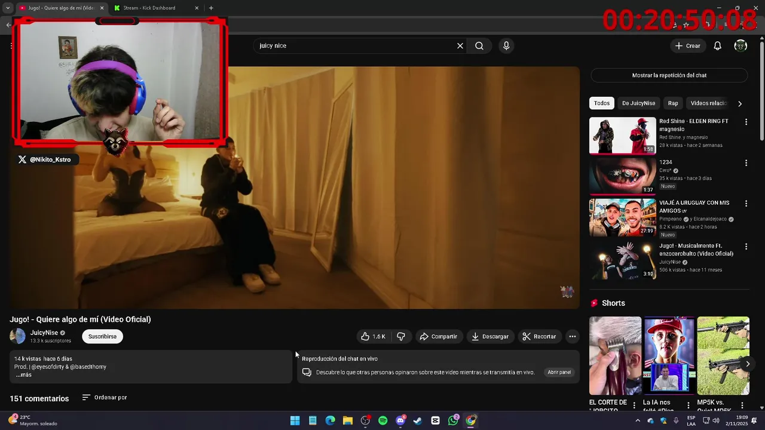
Task: Like the video (1.6 K)
Action: (x=374, y=337)
